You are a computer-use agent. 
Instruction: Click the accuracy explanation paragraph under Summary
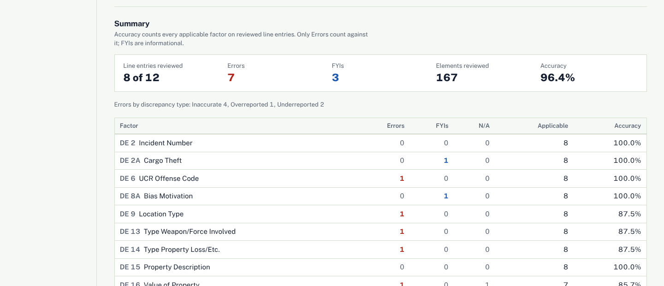click(241, 39)
